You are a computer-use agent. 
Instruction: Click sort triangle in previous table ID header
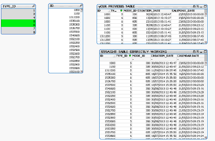109,11
